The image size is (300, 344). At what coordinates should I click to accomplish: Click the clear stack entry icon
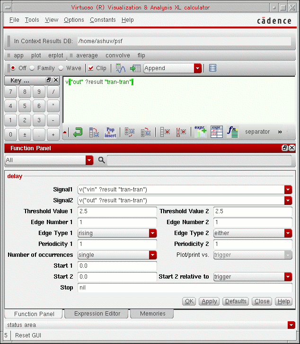coord(165,132)
